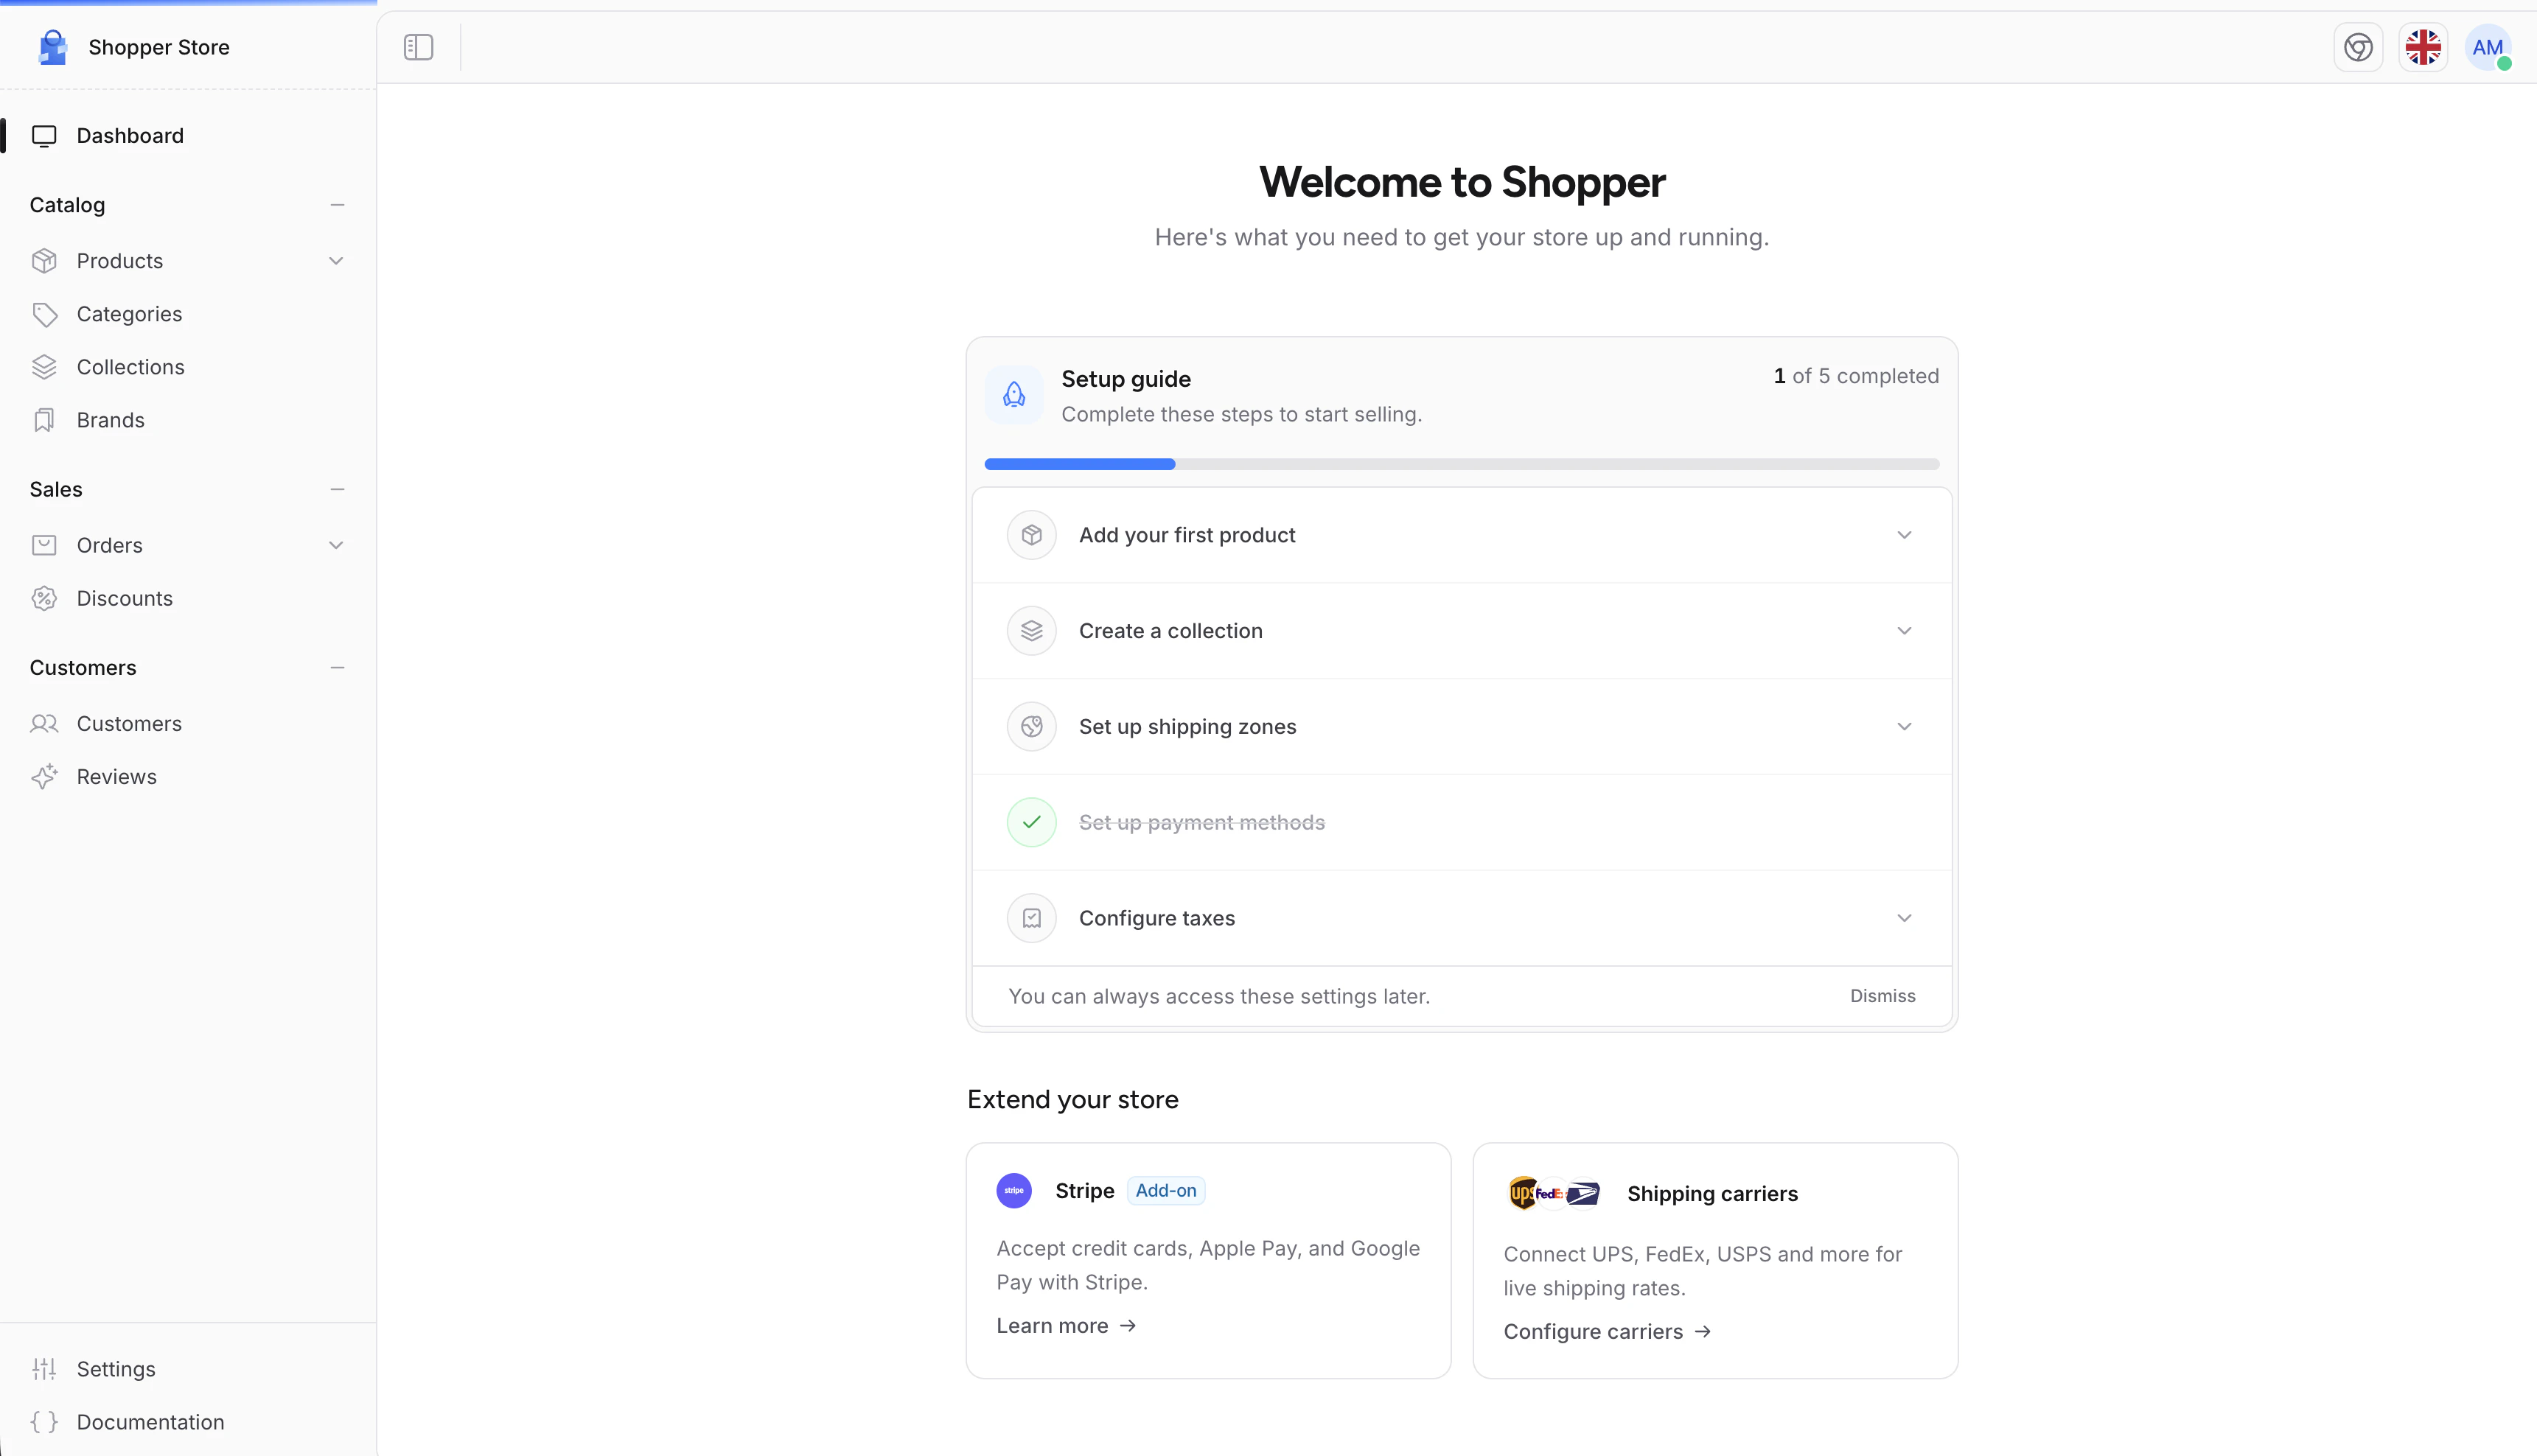Image resolution: width=2537 pixels, height=1456 pixels.
Task: View the Customers list
Action: point(129,723)
